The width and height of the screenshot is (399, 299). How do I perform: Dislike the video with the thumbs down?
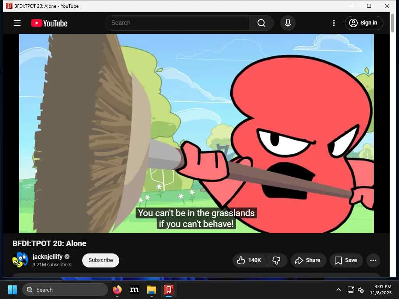pyautogui.click(x=277, y=260)
